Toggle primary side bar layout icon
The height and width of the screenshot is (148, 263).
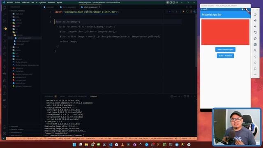click(x=168, y=2)
